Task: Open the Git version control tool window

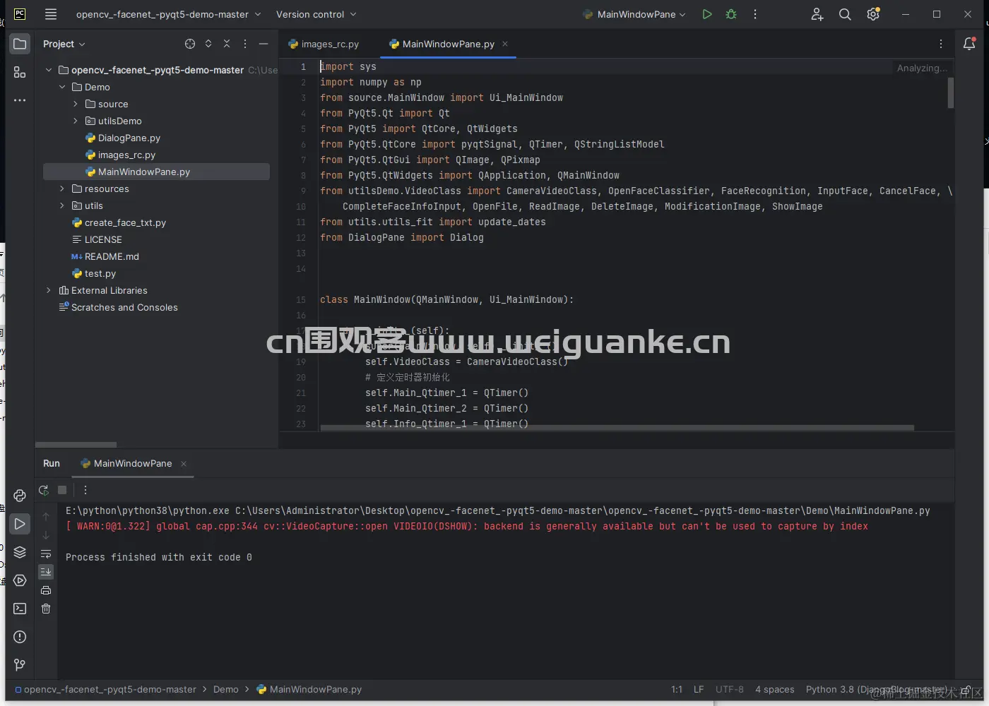Action: tap(20, 665)
